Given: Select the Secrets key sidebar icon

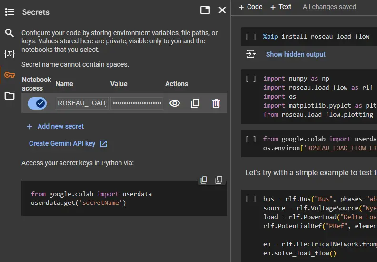Looking at the screenshot, I should pos(10,75).
